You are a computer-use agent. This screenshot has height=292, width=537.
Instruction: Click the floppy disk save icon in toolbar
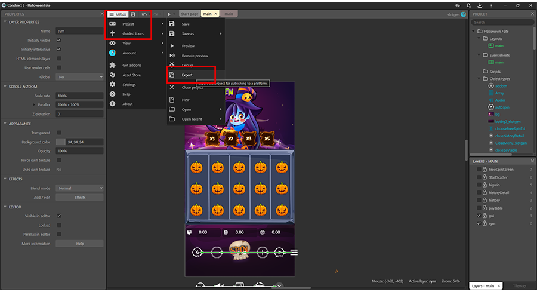133,14
